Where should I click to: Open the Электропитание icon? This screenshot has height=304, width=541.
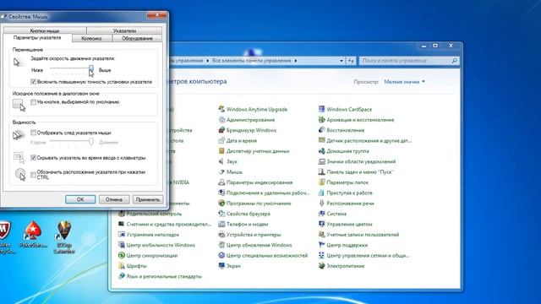pos(321,265)
